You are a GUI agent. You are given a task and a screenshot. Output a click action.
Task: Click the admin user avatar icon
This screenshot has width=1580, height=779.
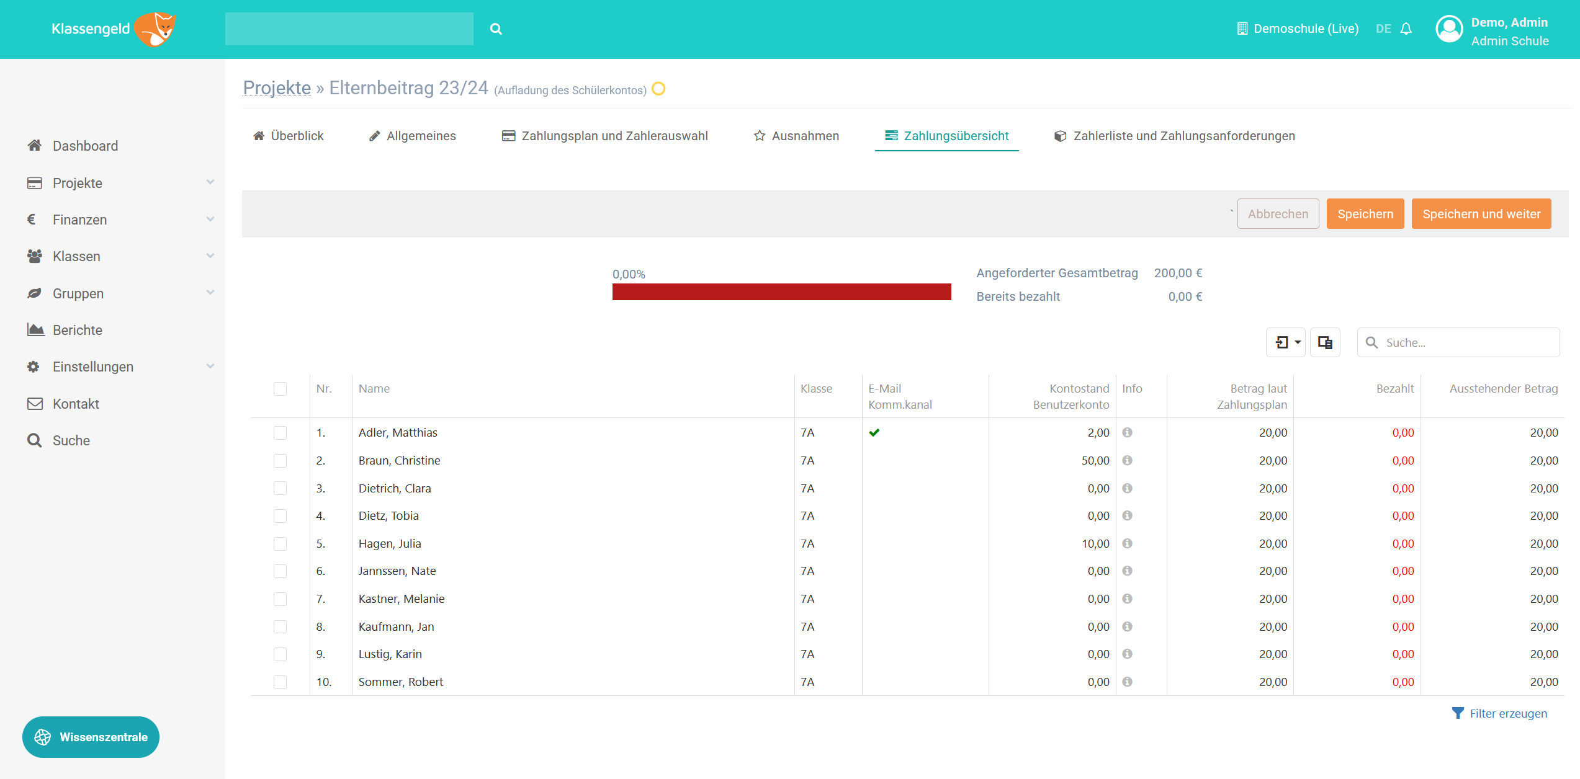1449,29
